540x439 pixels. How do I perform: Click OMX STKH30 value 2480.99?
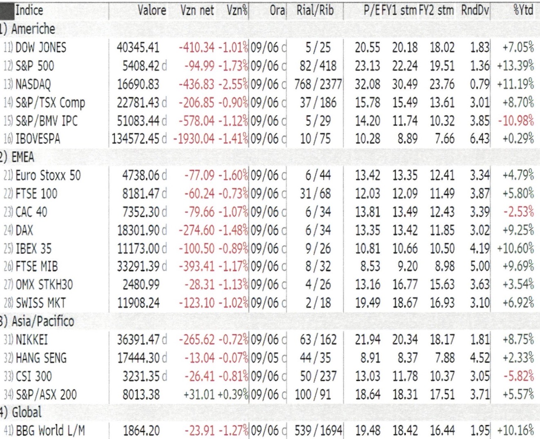pos(141,284)
